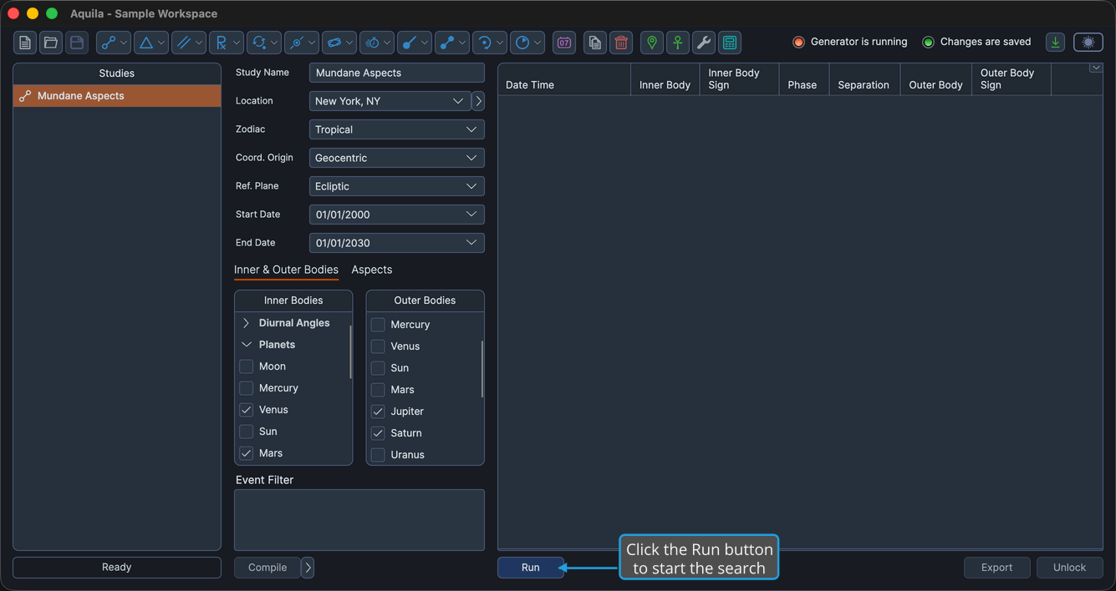The image size is (1116, 591).
Task: Click the Inner Body column header
Action: click(665, 79)
